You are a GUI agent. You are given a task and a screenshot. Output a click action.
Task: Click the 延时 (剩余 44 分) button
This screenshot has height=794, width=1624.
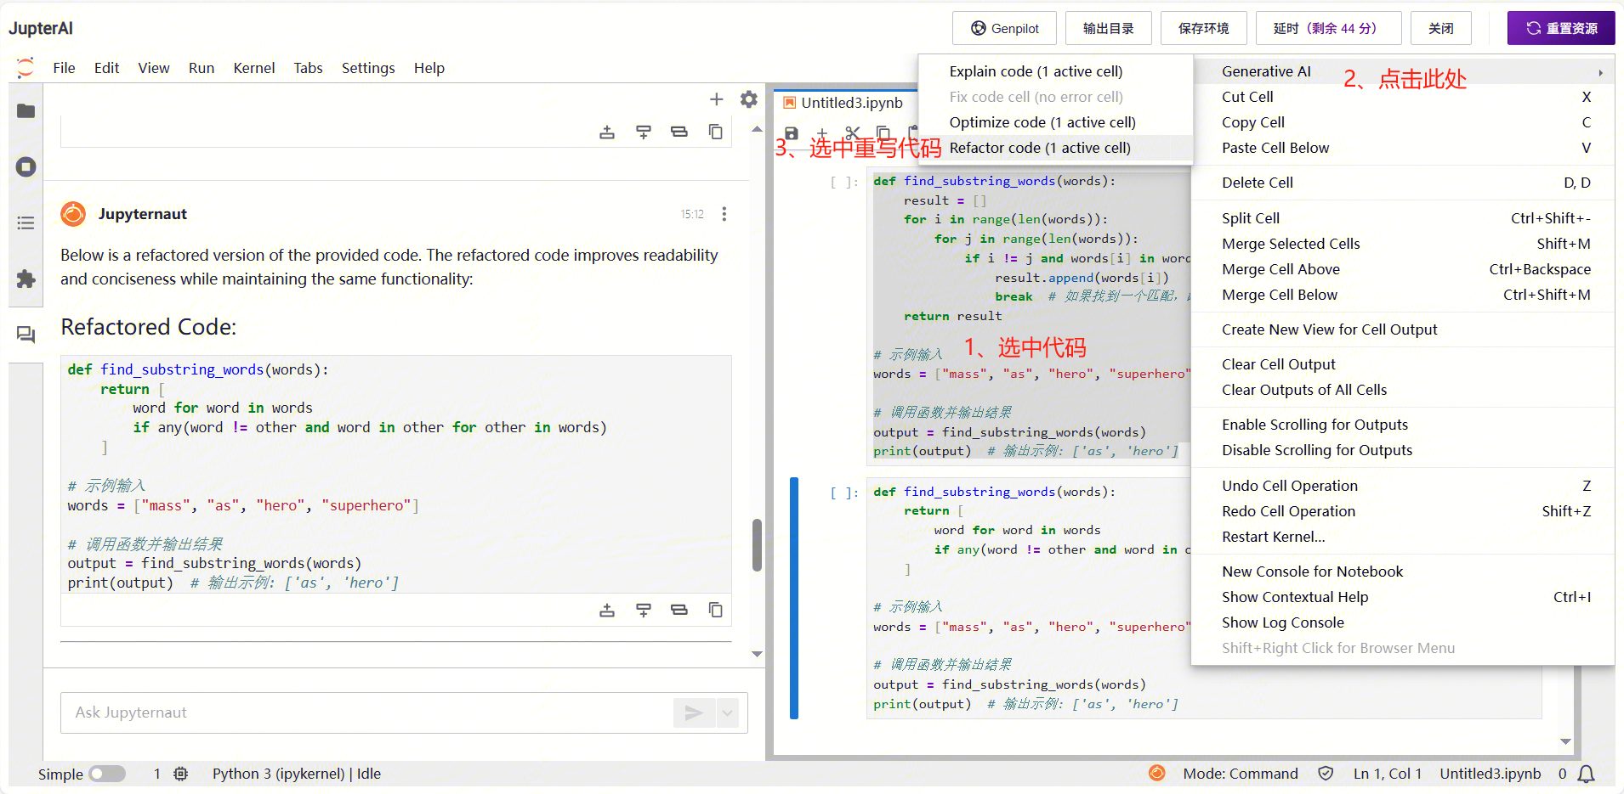[x=1328, y=28]
